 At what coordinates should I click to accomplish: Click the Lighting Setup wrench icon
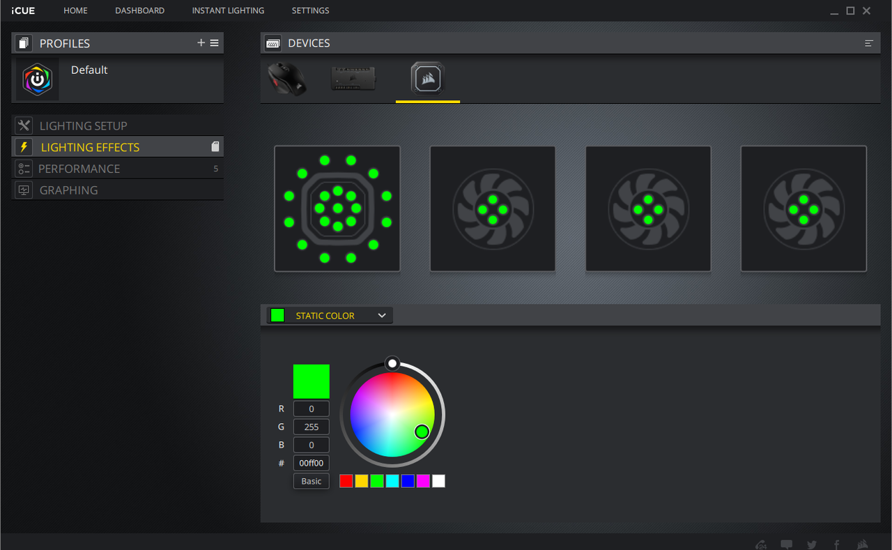(24, 125)
